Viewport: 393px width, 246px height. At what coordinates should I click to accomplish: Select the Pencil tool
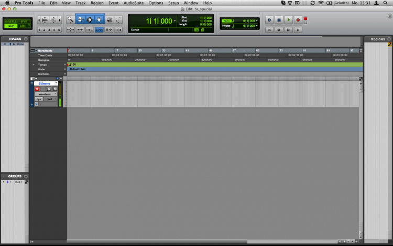(118, 19)
